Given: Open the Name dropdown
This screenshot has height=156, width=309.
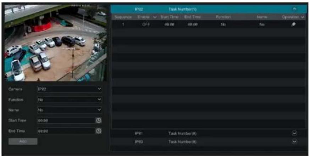Looking at the screenshot, I should (70, 110).
